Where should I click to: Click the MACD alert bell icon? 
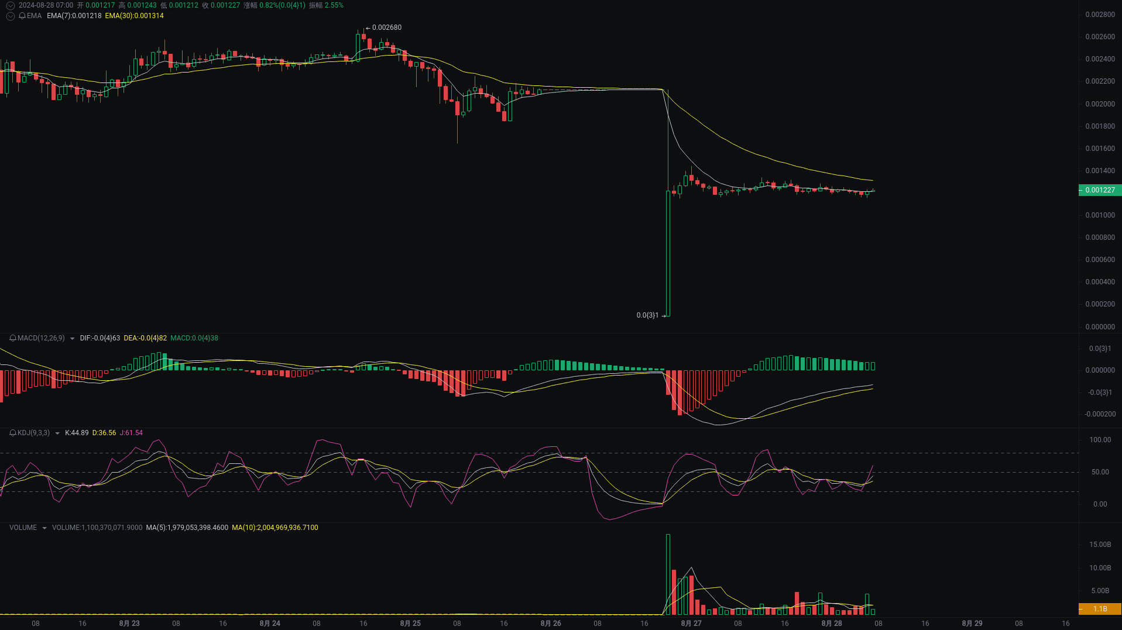(x=13, y=338)
